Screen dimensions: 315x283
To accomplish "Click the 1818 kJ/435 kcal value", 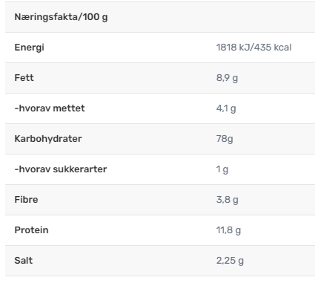I will coord(253,48).
